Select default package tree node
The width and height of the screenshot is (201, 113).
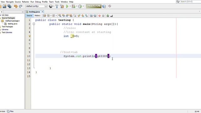pyautogui.click(x=12, y=21)
